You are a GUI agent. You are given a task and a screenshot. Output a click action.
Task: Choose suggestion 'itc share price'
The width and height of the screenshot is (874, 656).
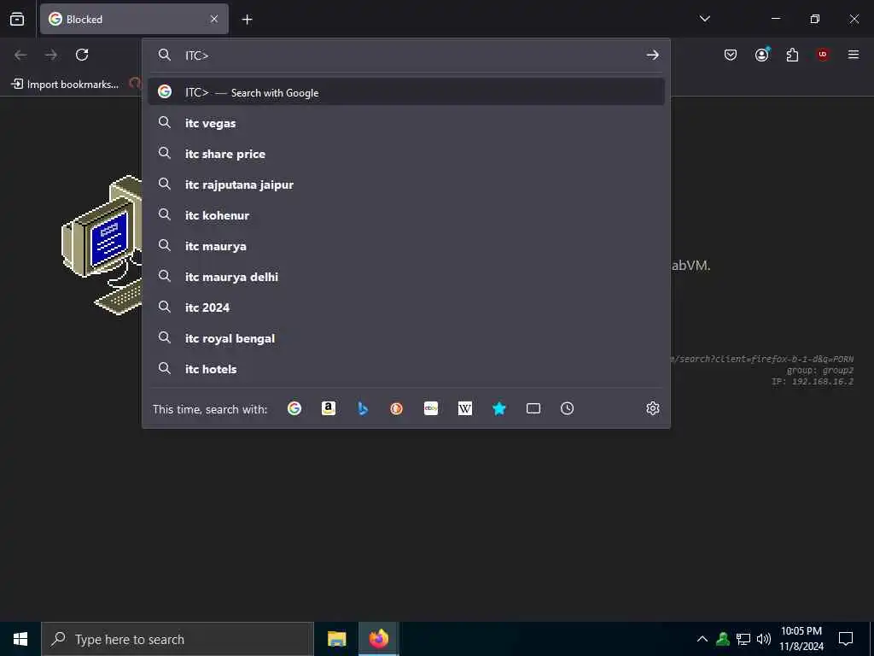pyautogui.click(x=405, y=154)
